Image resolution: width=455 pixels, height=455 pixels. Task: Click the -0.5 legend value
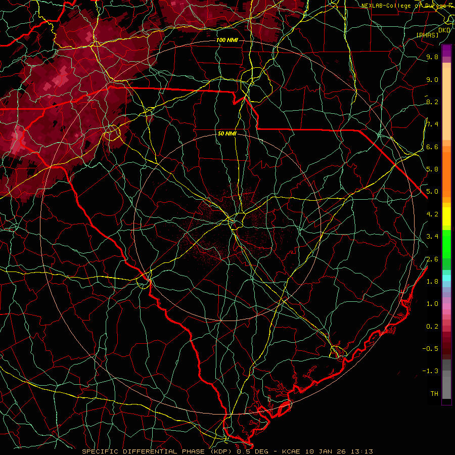pyautogui.click(x=430, y=349)
